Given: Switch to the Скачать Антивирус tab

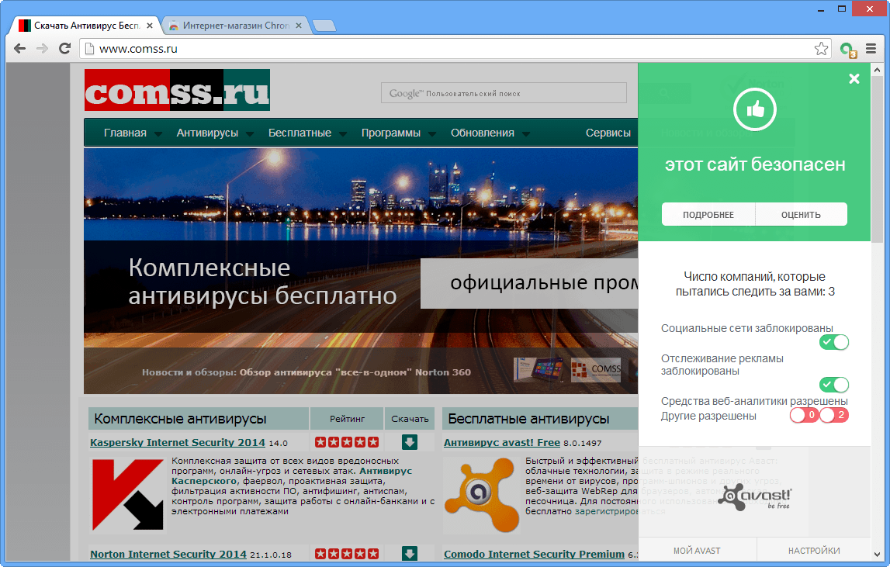Looking at the screenshot, I should 85,26.
